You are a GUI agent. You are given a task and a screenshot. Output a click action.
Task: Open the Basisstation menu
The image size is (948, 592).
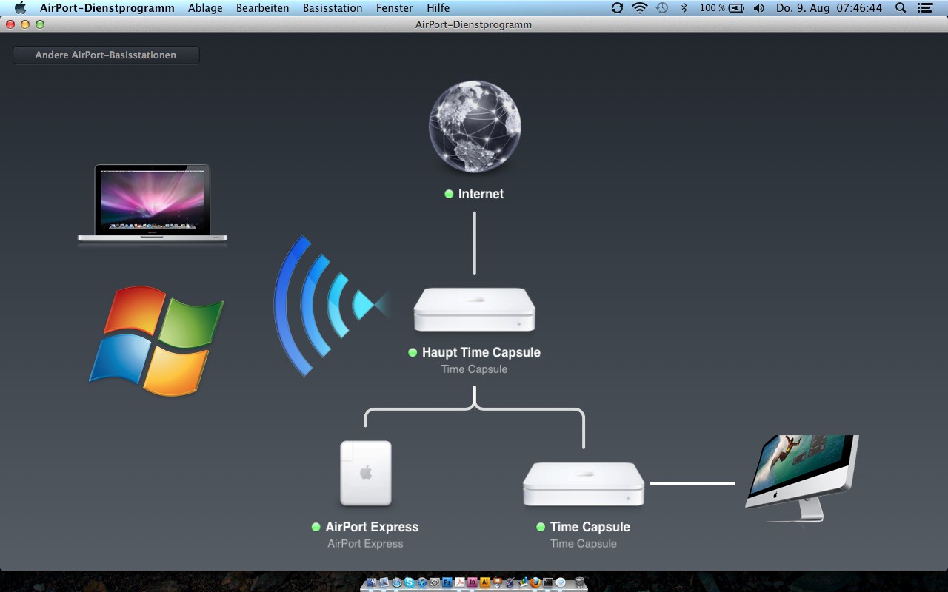click(x=333, y=8)
